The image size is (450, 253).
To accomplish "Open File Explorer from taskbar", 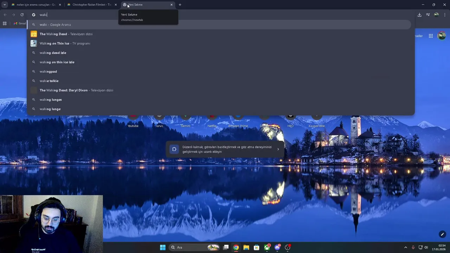I will click(246, 247).
